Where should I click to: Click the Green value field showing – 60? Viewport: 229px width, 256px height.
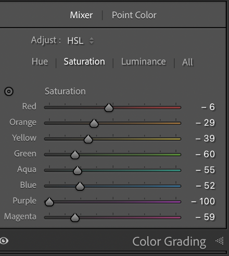(205, 154)
